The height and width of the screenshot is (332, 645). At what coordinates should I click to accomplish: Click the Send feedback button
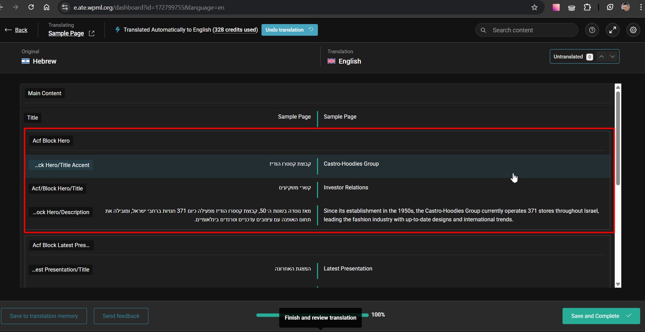point(121,316)
